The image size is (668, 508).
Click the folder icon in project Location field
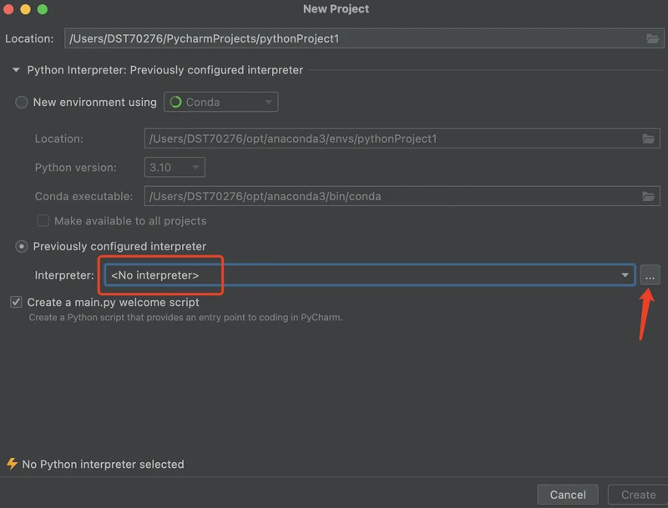point(652,38)
